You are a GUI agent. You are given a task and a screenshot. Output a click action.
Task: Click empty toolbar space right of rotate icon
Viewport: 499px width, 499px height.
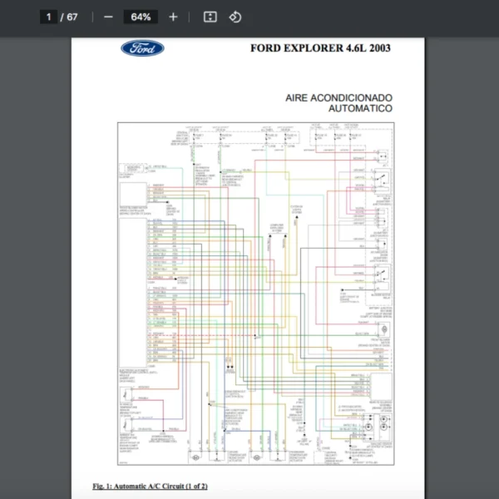[x=374, y=17]
